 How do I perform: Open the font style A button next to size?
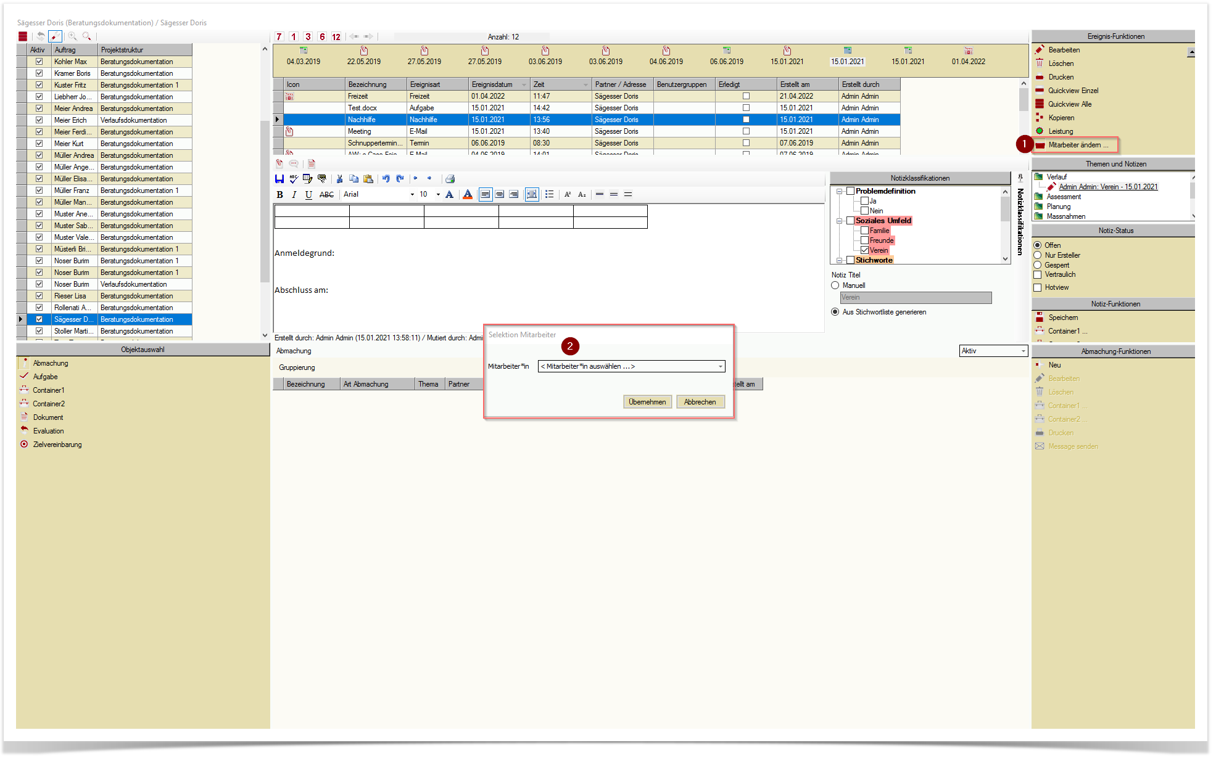click(449, 195)
